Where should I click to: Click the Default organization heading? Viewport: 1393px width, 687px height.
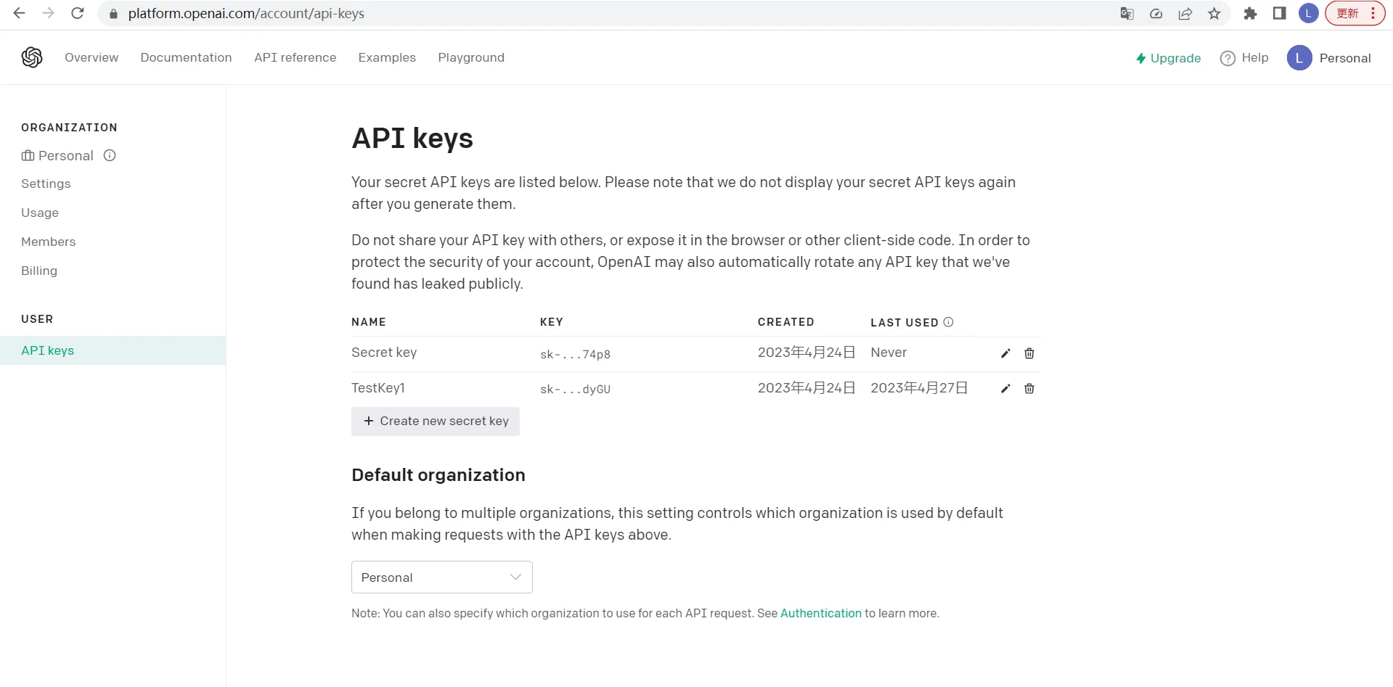pyautogui.click(x=438, y=475)
